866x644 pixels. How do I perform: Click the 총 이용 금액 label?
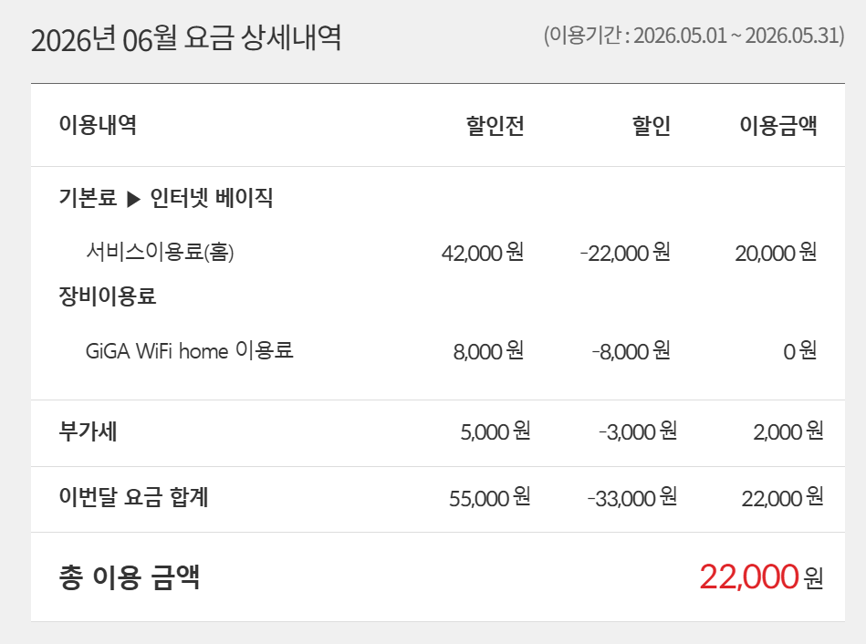click(x=130, y=577)
